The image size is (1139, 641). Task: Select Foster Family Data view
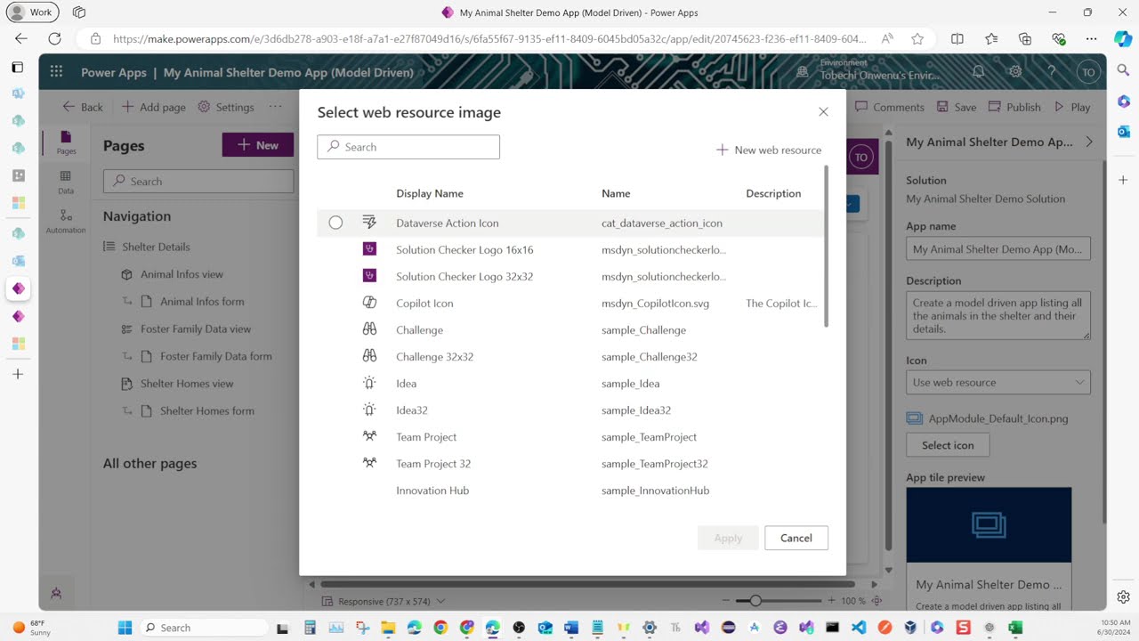[x=196, y=329]
